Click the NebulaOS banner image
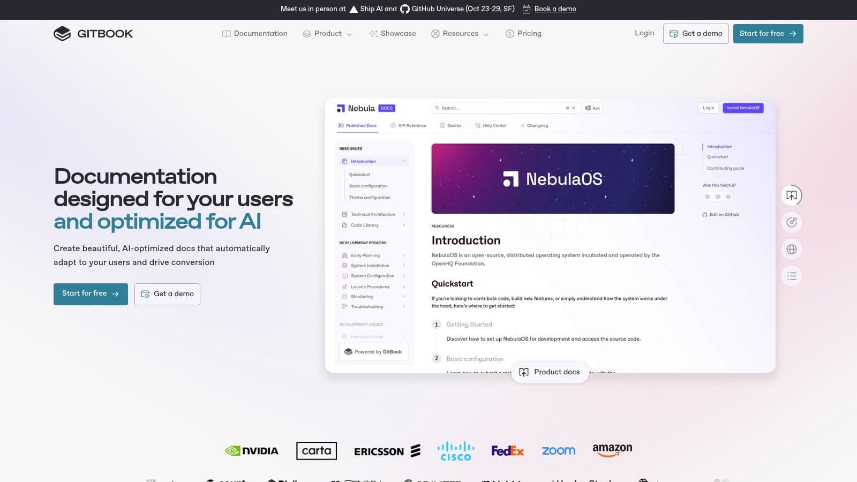857x482 pixels. tap(553, 178)
